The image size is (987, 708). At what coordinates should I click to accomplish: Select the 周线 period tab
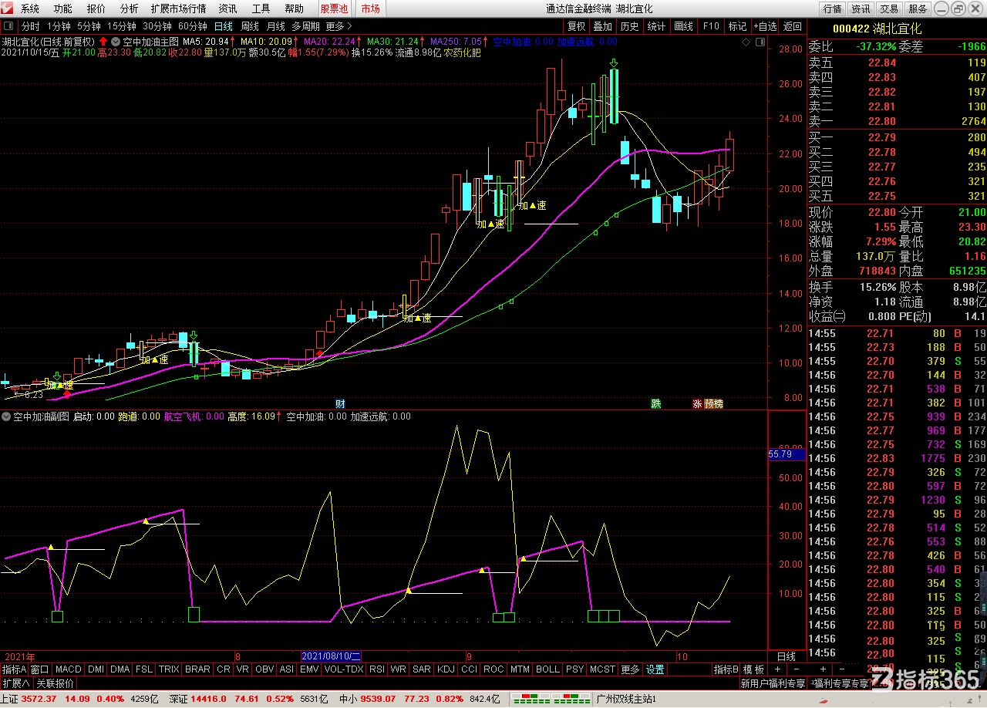click(250, 26)
